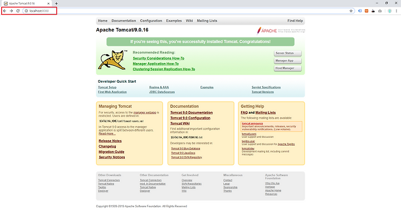Open Tomcat 9.0 JavaDocs link
Screen dimensions: 401x217
click(x=183, y=153)
